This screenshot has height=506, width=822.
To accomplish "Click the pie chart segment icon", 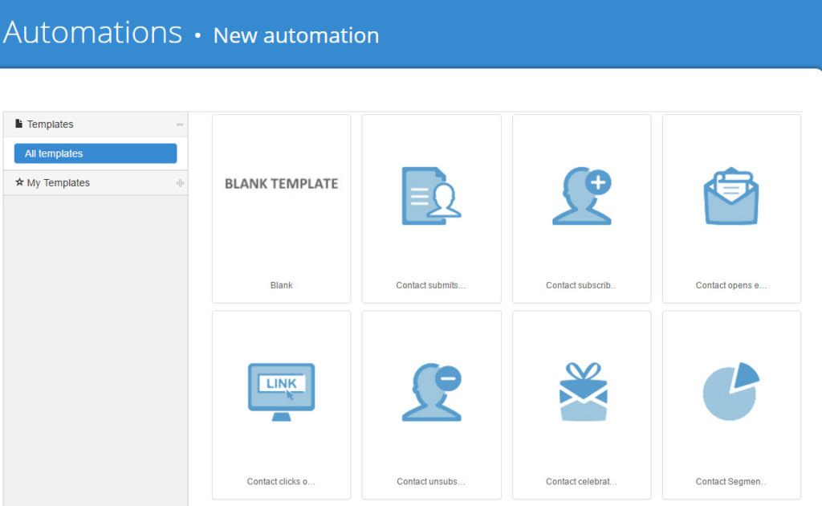I will [x=731, y=391].
